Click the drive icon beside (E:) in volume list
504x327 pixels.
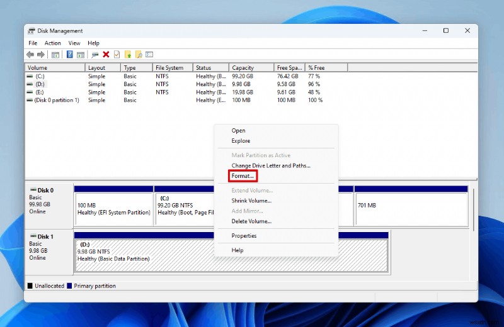(x=30, y=92)
